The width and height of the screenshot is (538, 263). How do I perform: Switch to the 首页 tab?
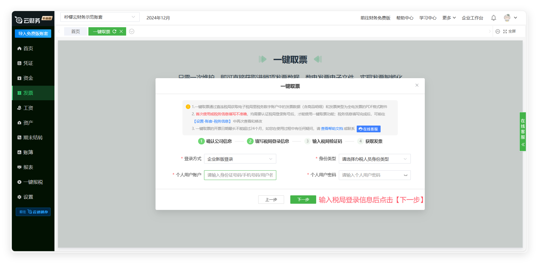[75, 32]
